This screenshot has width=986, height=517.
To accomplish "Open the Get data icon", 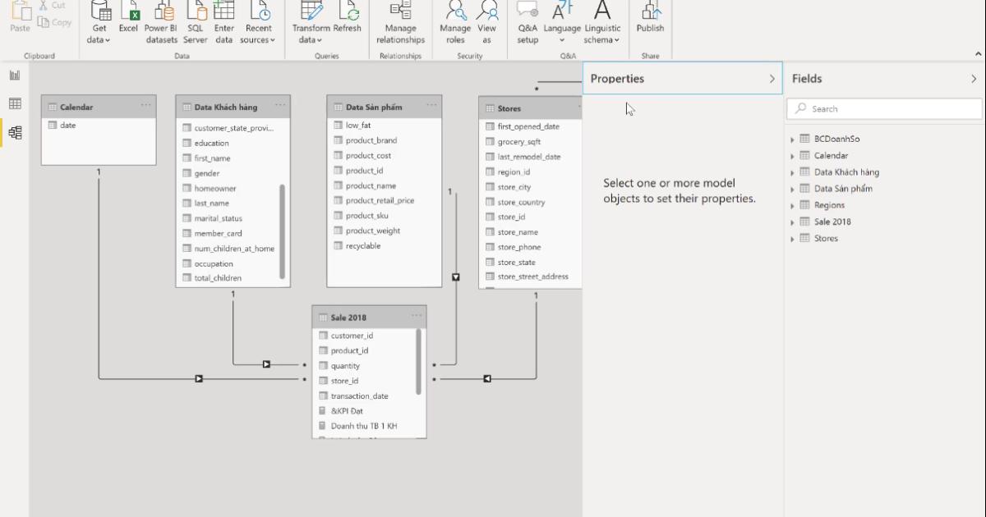I will coord(99,12).
